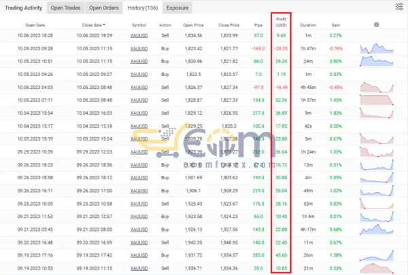
Task: View sparkline chart for 1h 47m trade
Action: tap(377, 48)
